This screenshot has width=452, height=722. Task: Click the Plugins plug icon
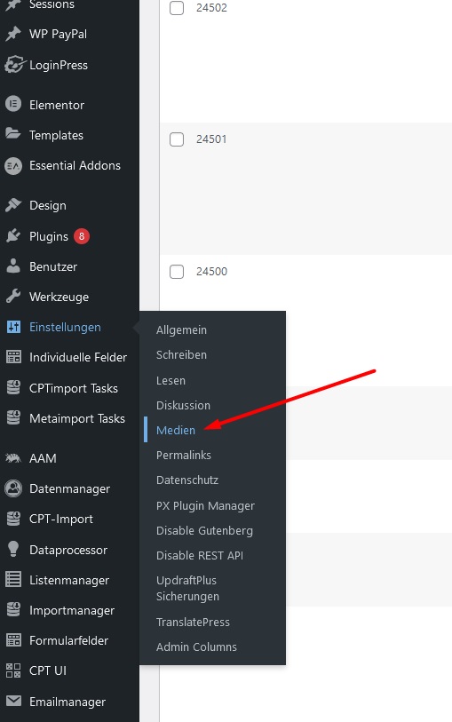13,236
